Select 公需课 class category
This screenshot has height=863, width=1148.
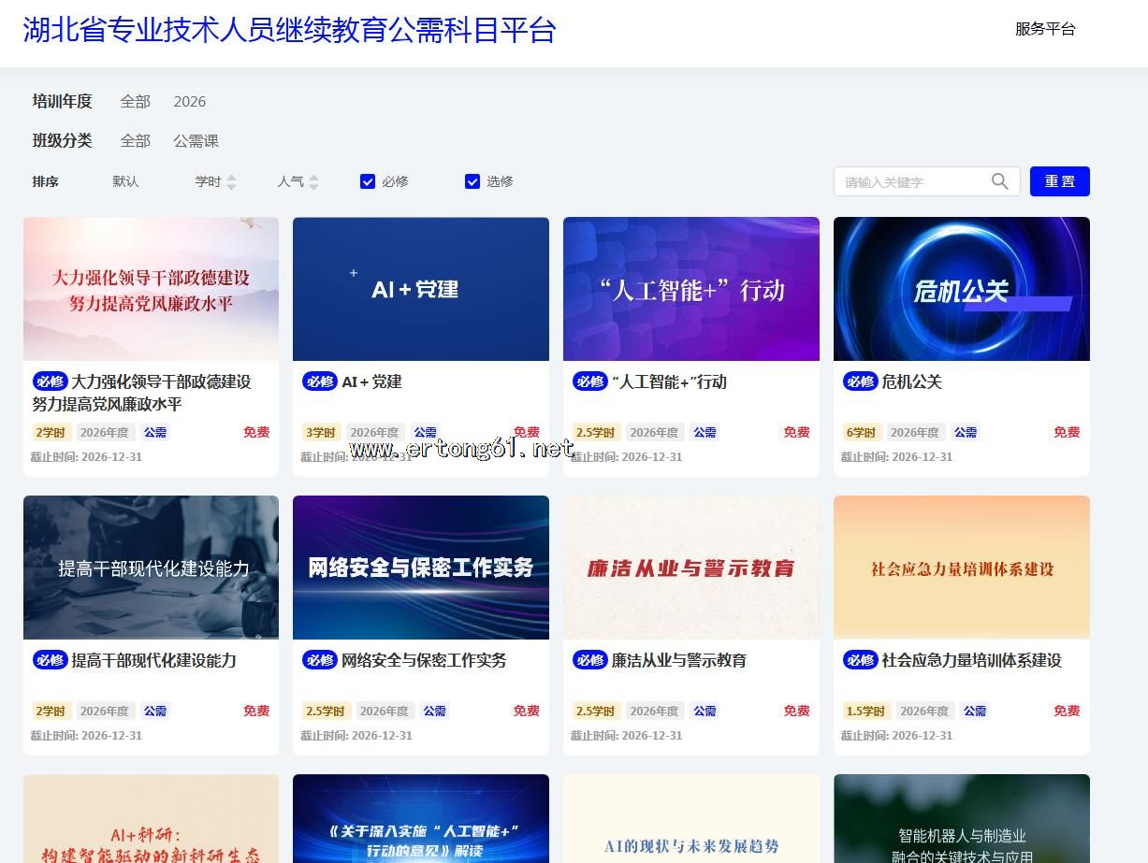[x=196, y=140]
